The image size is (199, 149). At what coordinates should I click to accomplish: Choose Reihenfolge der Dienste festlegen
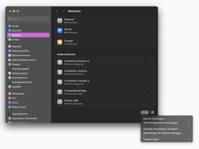pyautogui.click(x=164, y=133)
